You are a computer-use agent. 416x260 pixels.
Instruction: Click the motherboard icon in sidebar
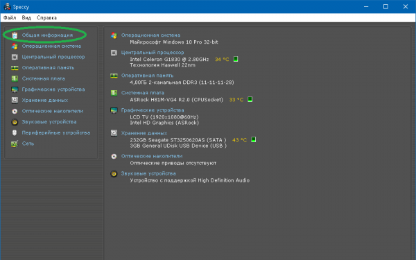(15, 79)
